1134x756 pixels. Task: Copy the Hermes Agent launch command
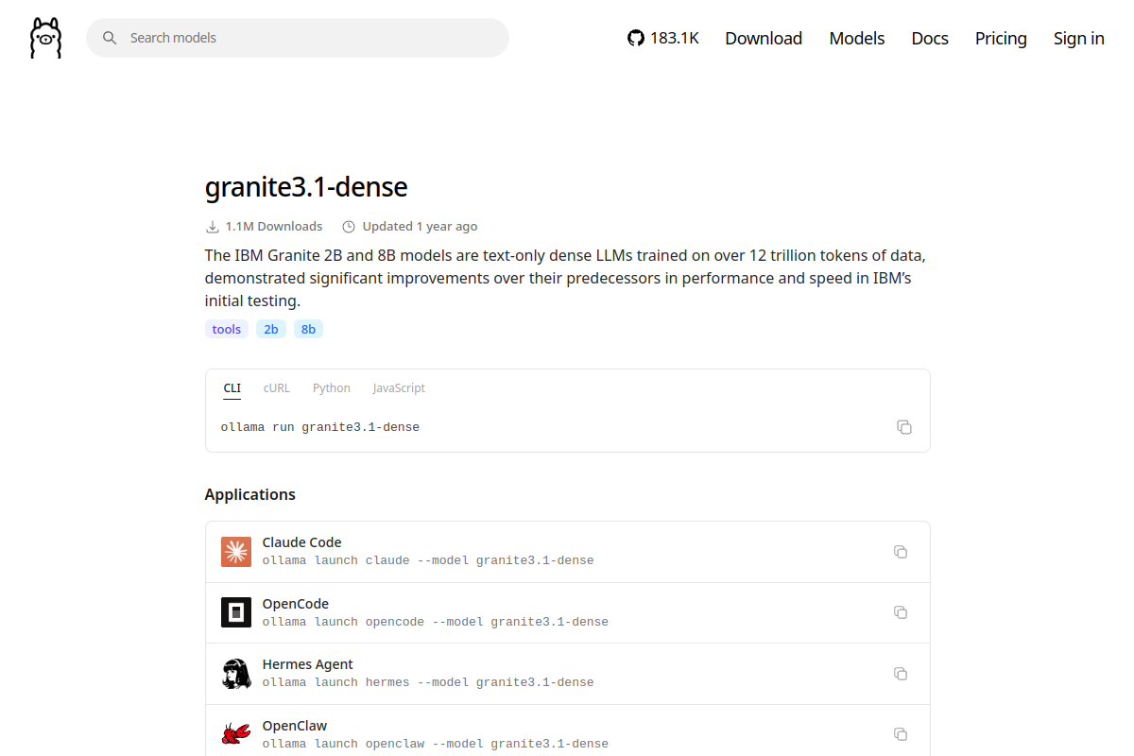[x=901, y=674]
